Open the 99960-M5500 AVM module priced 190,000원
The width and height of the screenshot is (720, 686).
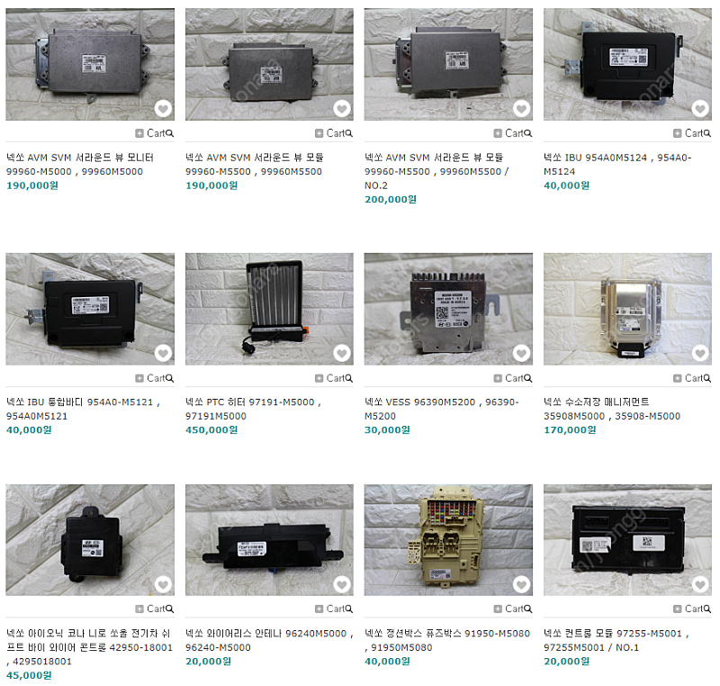point(254,165)
